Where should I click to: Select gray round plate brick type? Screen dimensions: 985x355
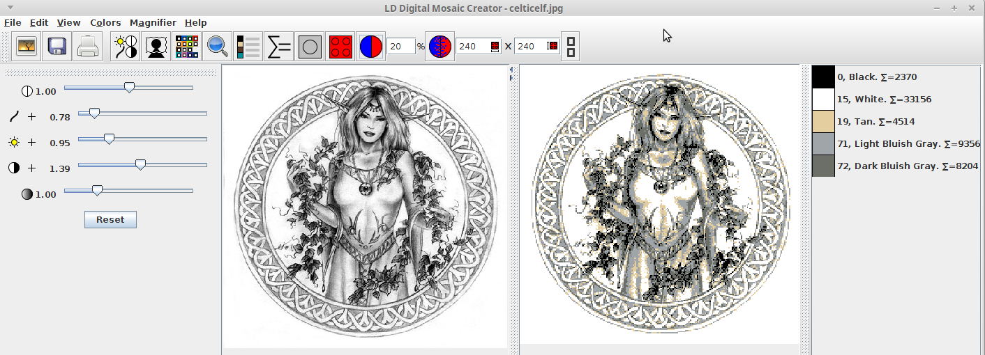click(x=309, y=47)
